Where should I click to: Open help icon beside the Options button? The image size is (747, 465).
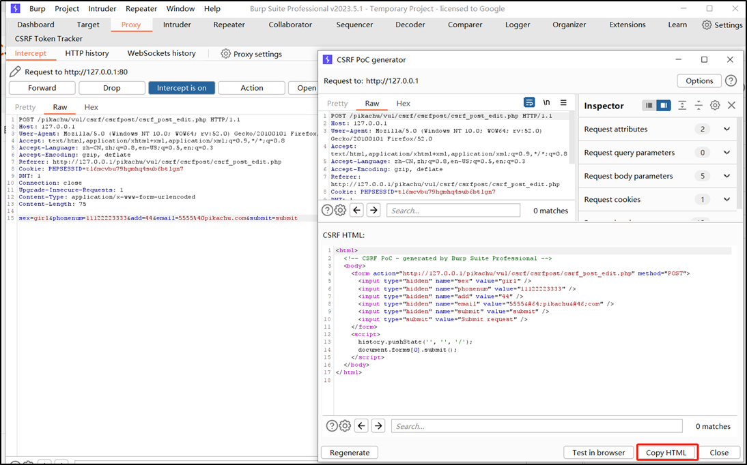731,81
